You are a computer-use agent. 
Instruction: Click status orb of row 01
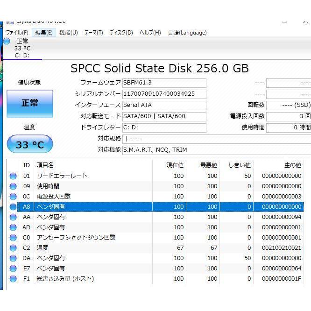pyautogui.click(x=13, y=176)
